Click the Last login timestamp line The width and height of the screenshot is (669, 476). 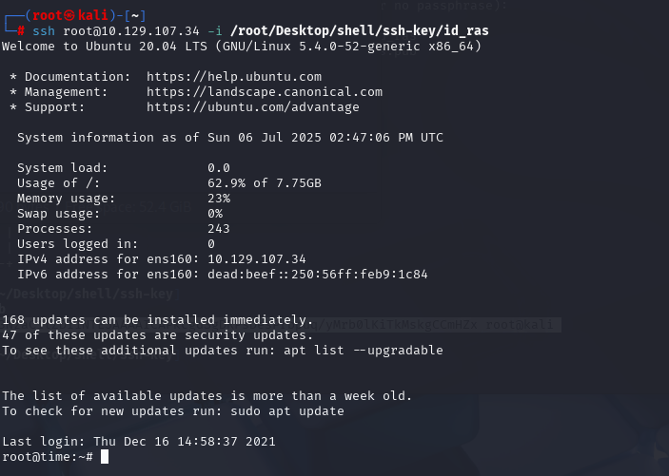coord(139,442)
